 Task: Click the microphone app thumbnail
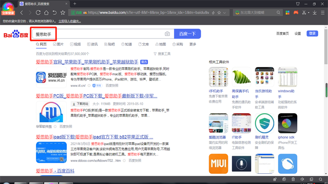241,164
